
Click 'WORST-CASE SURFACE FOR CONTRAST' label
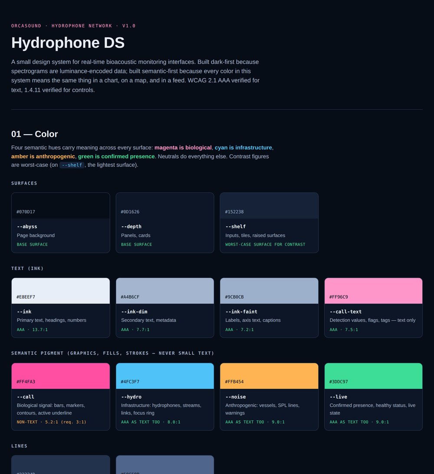click(265, 244)
